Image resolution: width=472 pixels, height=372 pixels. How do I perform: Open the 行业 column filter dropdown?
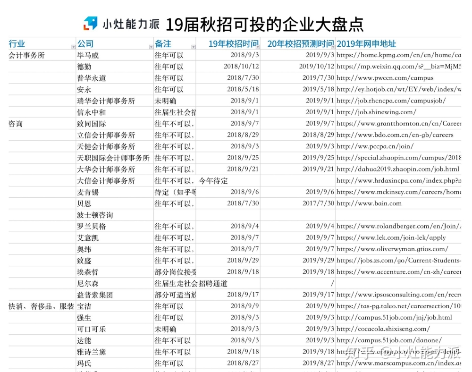point(73,47)
